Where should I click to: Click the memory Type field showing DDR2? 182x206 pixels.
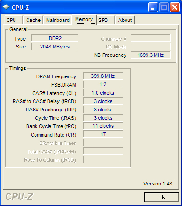click(x=55, y=38)
